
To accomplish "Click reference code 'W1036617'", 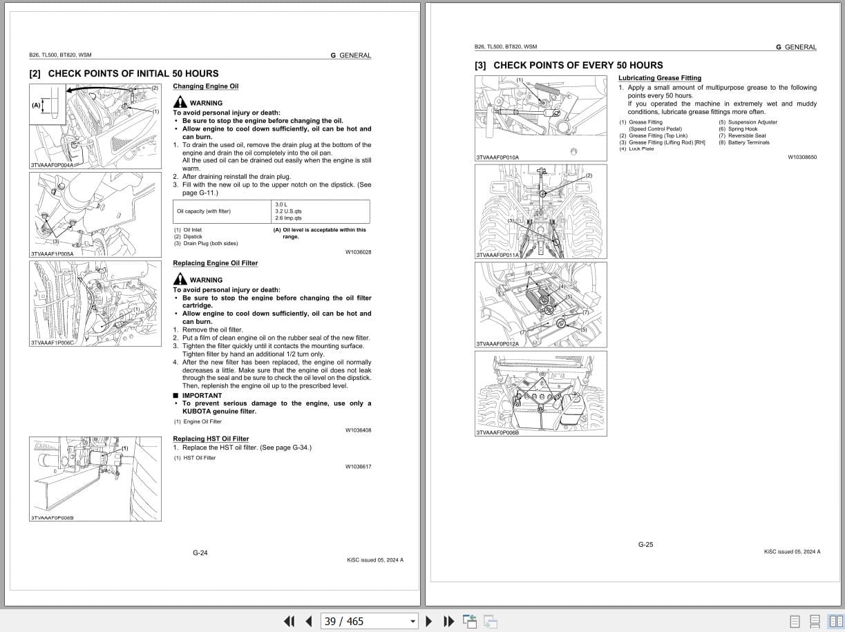I will [x=358, y=467].
